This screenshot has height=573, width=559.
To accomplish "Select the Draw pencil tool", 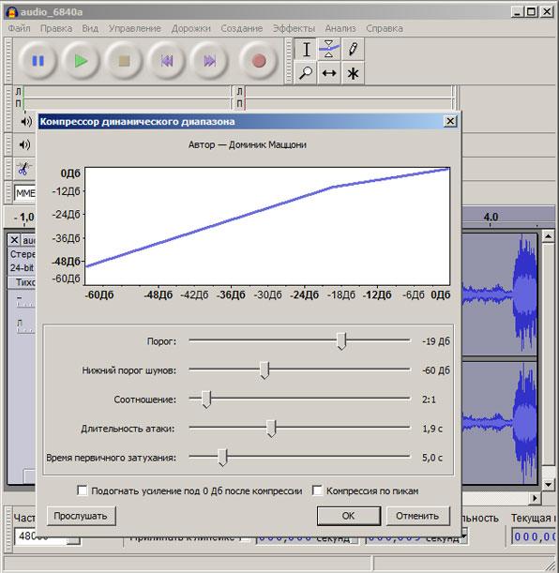I will pos(353,50).
